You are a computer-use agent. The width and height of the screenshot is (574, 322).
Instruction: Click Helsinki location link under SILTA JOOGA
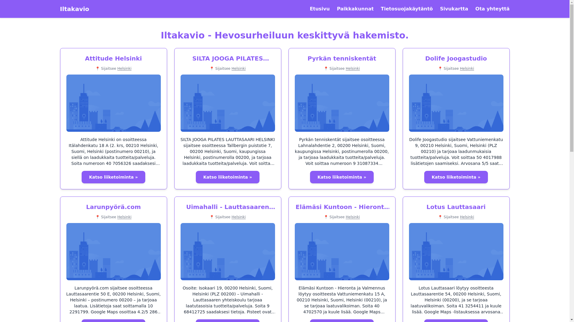tap(239, 69)
